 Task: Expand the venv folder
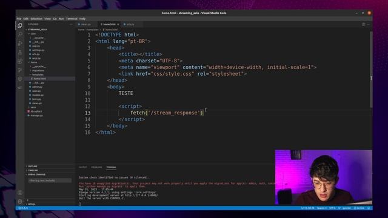tap(33, 107)
